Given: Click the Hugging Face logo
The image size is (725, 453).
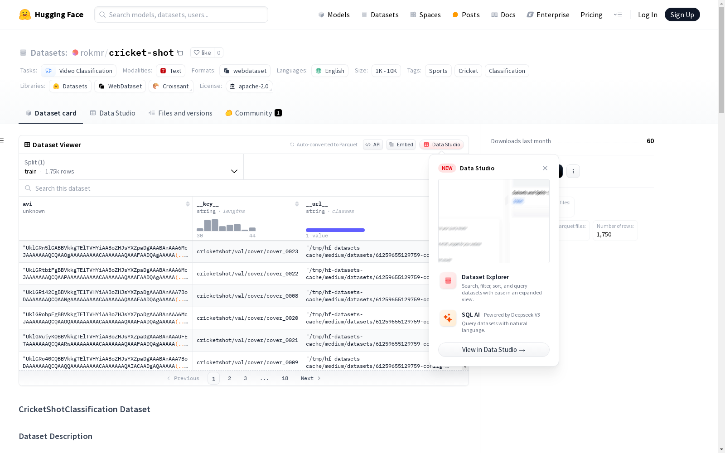Looking at the screenshot, I should coord(51,14).
